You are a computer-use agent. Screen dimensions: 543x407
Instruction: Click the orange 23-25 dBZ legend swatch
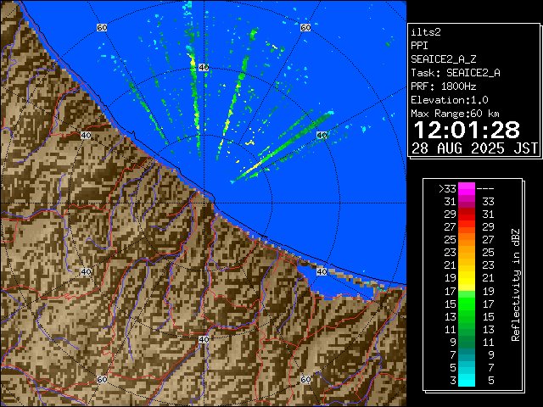tap(466, 253)
